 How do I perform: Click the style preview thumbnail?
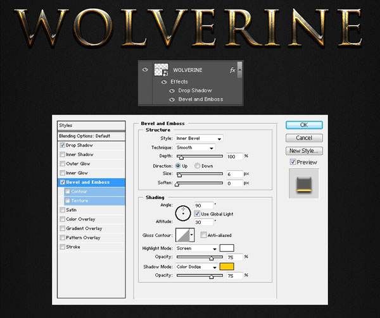tap(304, 183)
